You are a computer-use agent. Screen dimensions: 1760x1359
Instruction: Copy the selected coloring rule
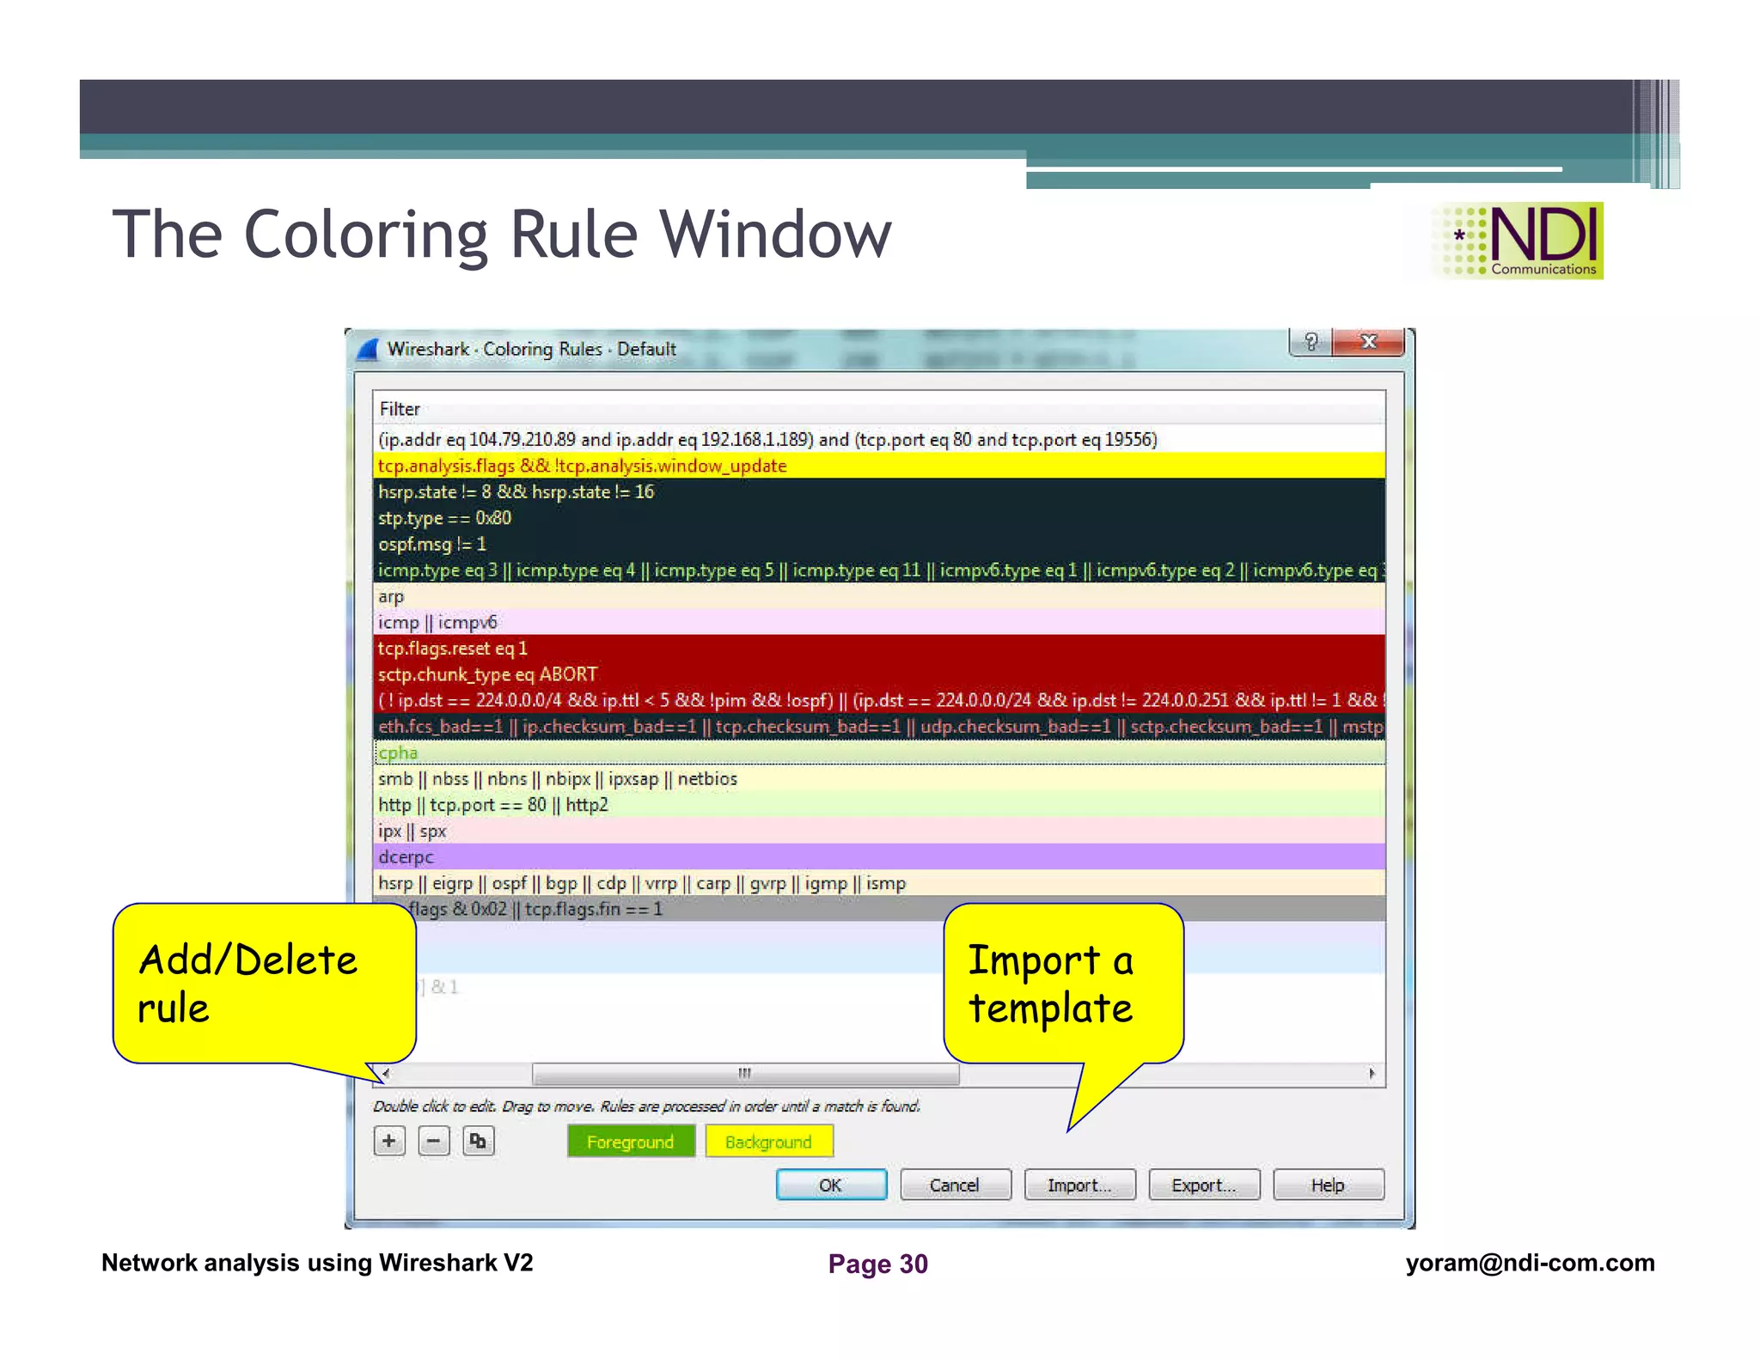point(479,1141)
